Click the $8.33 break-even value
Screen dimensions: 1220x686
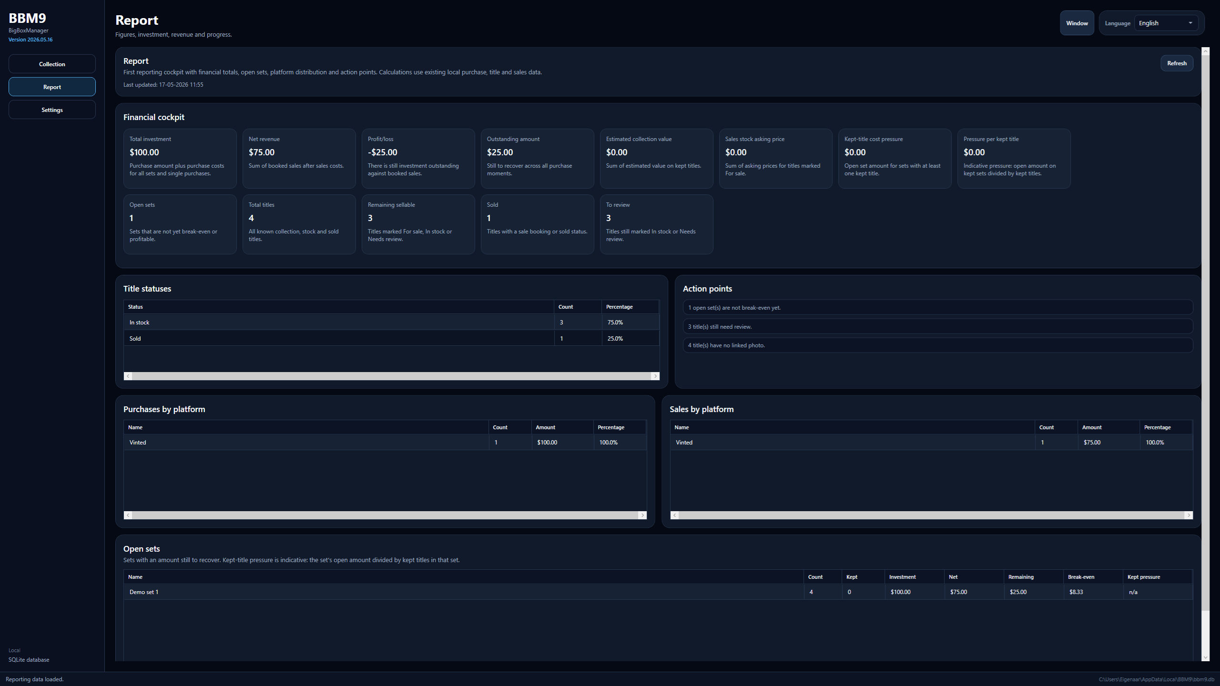(1076, 592)
